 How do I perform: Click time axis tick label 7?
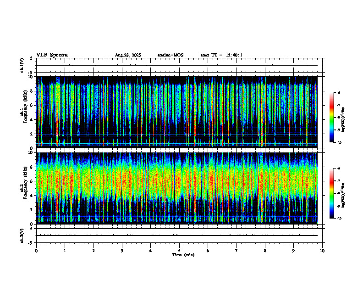click(x=236, y=251)
